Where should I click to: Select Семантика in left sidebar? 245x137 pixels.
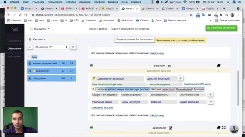[15, 41]
